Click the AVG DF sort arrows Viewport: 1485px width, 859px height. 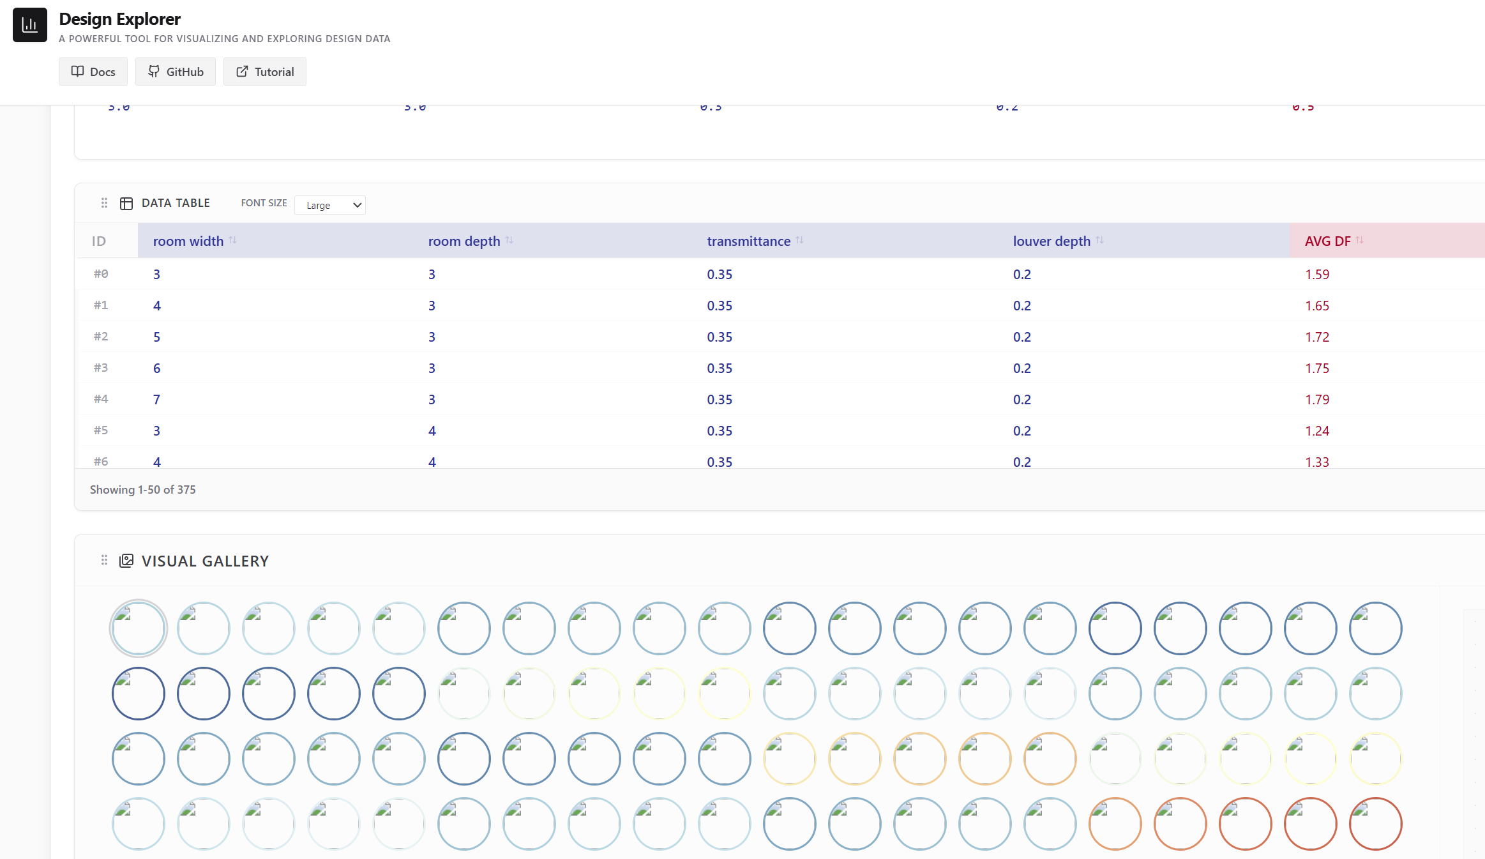[x=1359, y=240]
